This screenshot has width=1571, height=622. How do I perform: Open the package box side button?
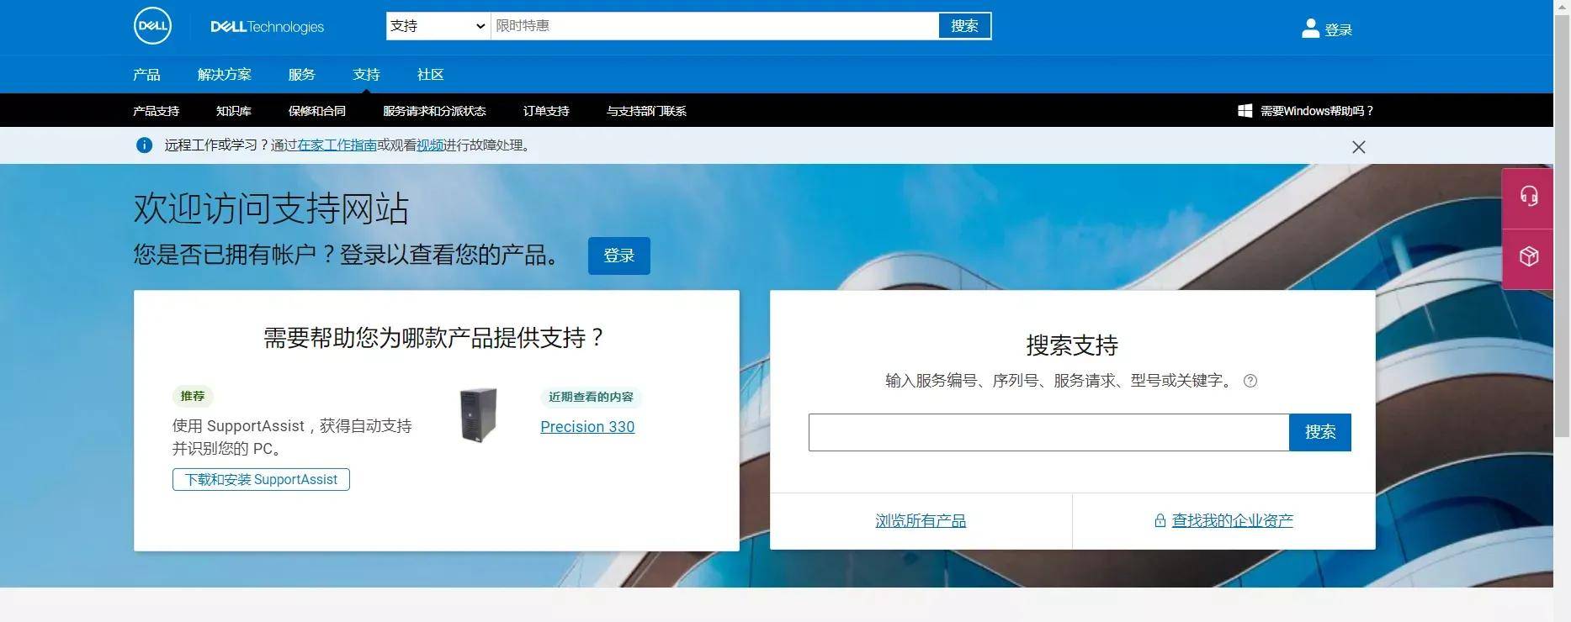pos(1528,257)
